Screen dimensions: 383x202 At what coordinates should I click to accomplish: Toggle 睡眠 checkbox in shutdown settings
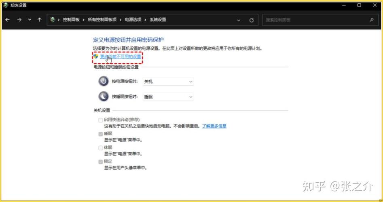click(x=100, y=134)
